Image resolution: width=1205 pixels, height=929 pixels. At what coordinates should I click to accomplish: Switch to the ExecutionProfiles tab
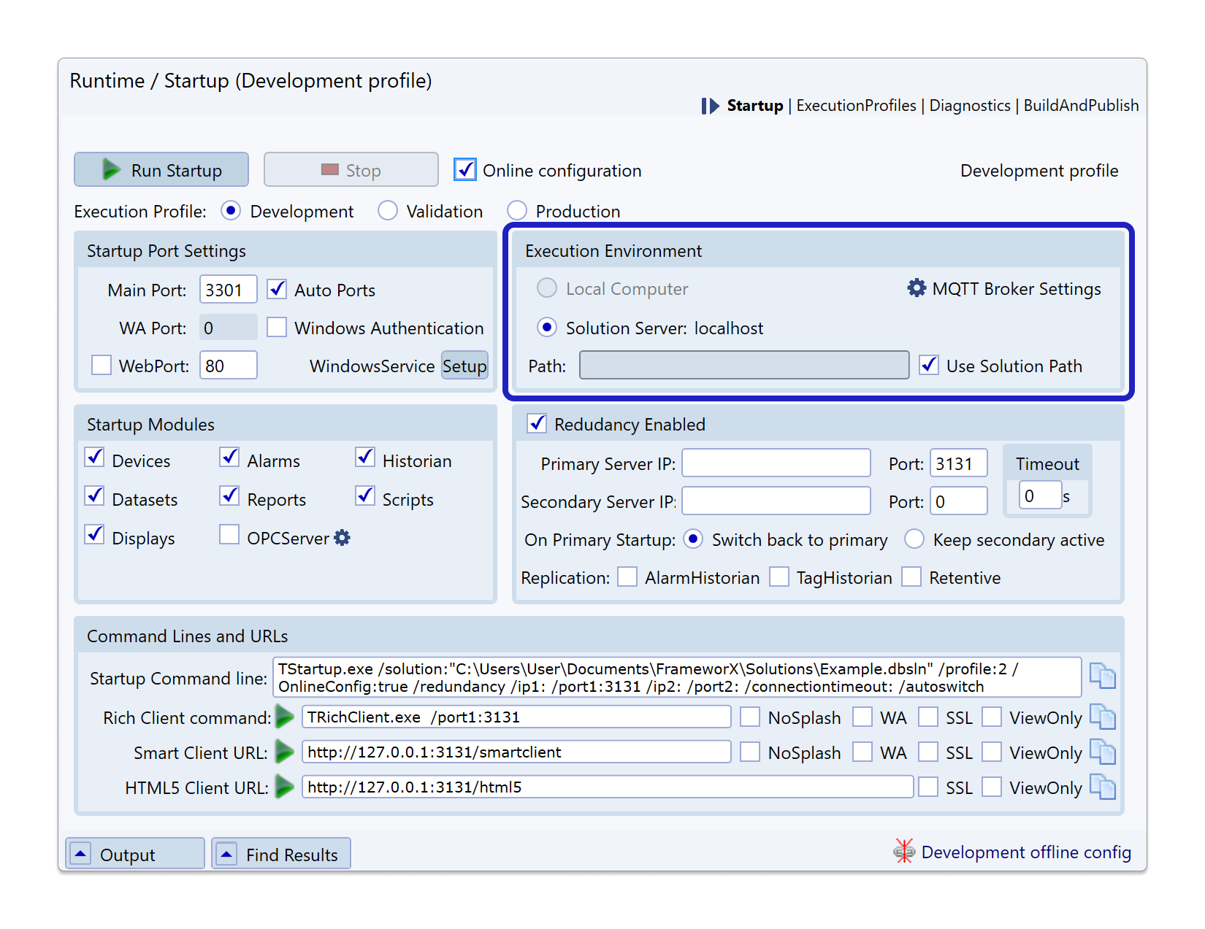click(856, 106)
